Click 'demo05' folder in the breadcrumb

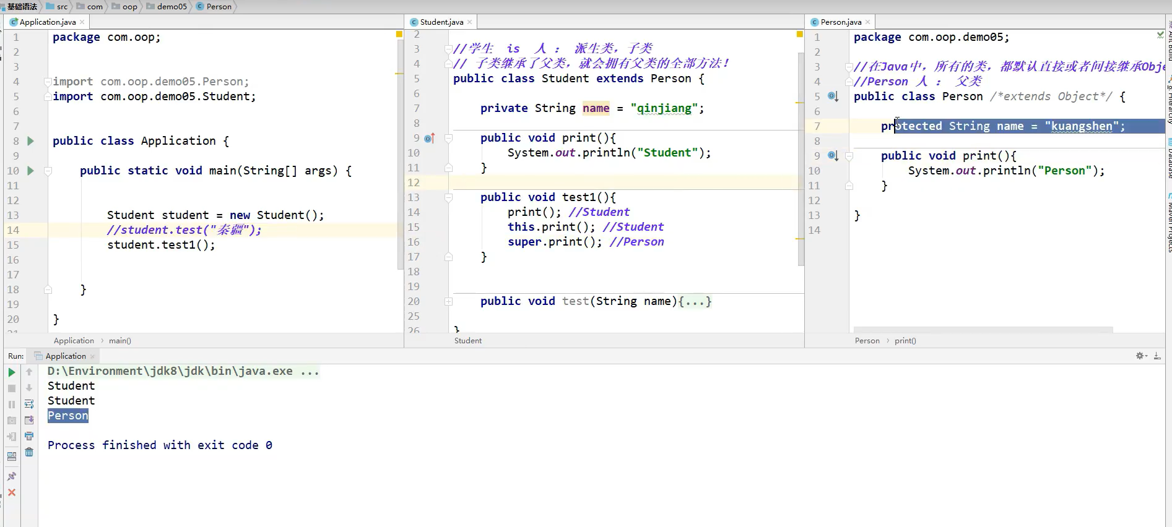point(167,7)
